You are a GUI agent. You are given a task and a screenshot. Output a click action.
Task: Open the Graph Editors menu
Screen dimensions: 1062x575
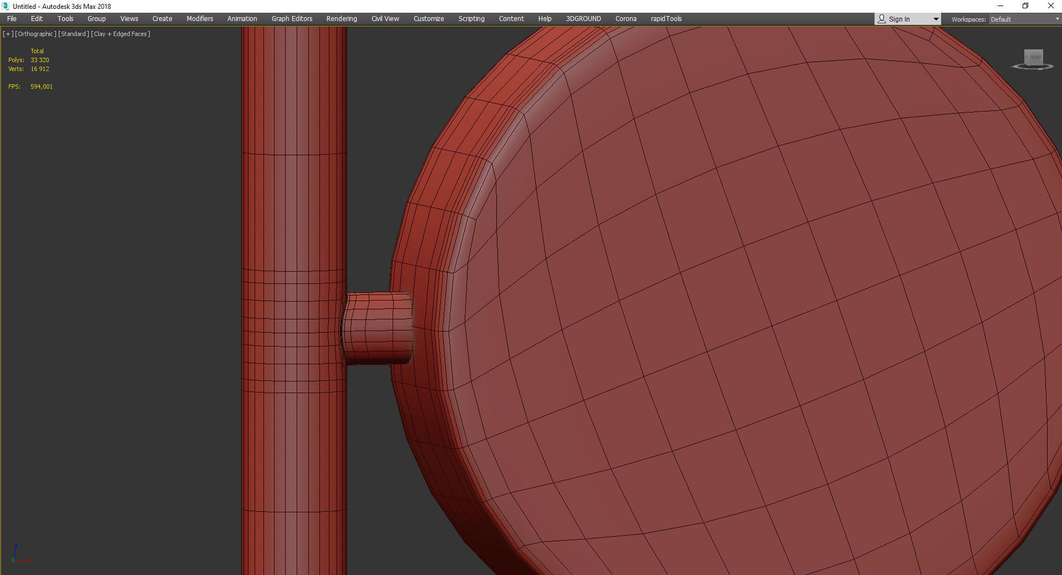292,19
